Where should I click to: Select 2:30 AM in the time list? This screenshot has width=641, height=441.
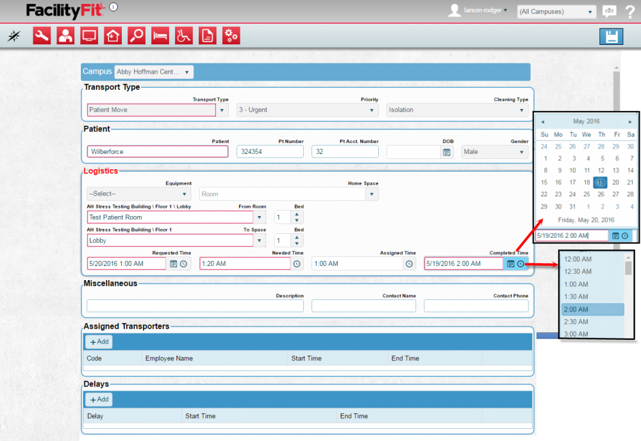[x=575, y=322]
